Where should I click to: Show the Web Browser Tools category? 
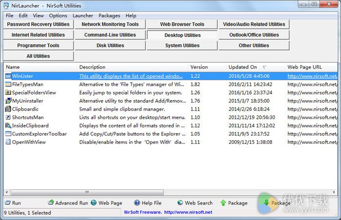click(182, 24)
